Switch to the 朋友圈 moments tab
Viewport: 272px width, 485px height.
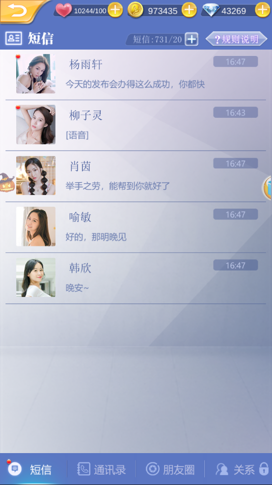(170, 469)
